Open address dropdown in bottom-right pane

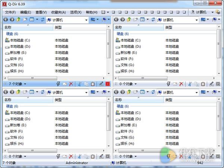click(x=197, y=93)
